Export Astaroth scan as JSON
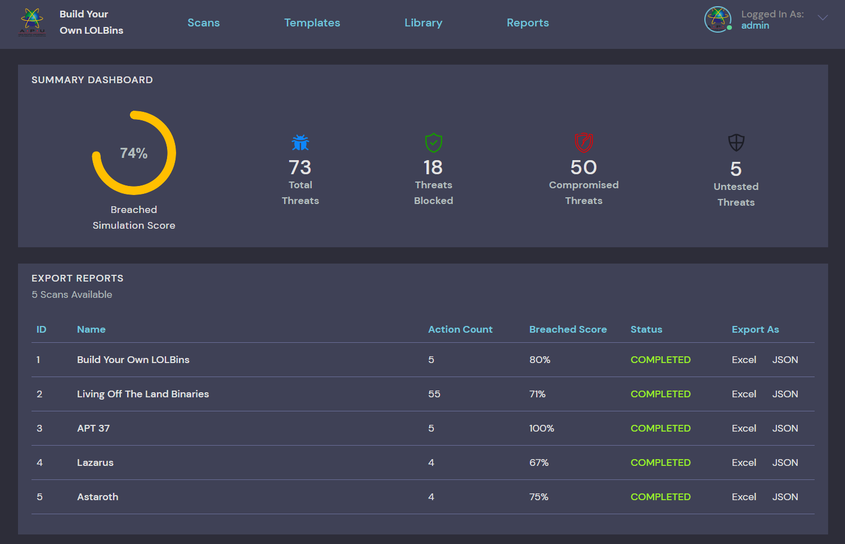 click(x=785, y=497)
